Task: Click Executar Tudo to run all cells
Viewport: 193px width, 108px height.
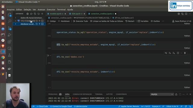Action: click(81, 21)
